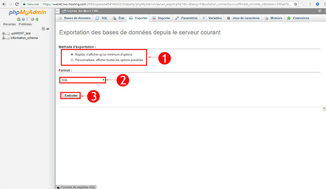This screenshot has height=189, width=326.
Task: Click the _test database icon
Action: (x=8, y=33)
